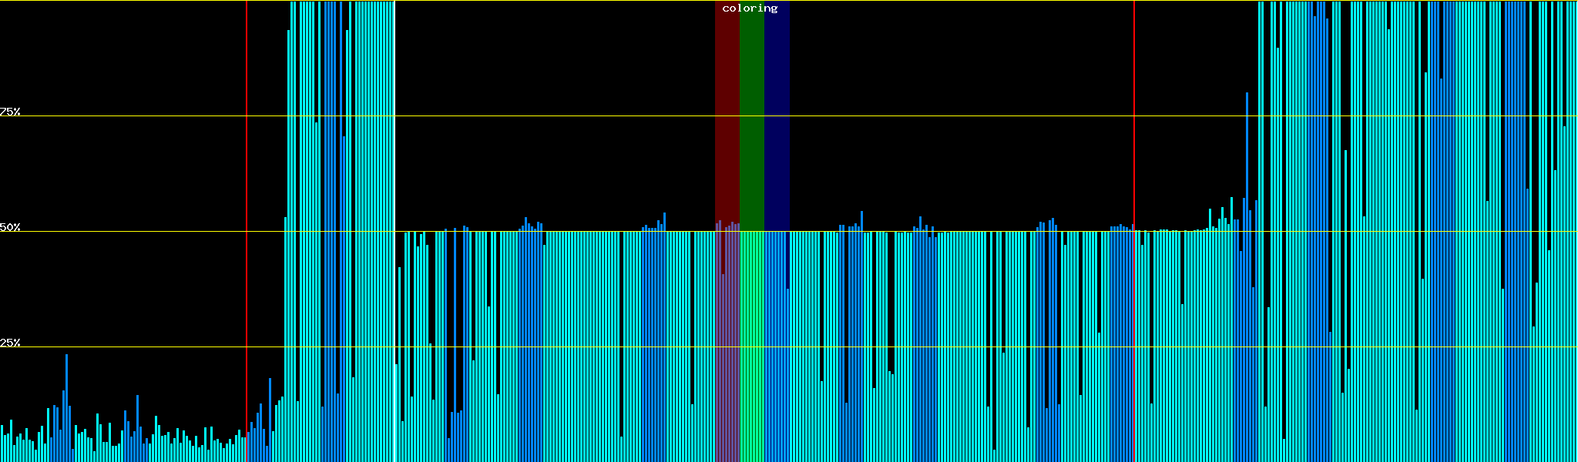Select the dark red coloring band
Screen dimensions: 1578x462
[x=727, y=115]
